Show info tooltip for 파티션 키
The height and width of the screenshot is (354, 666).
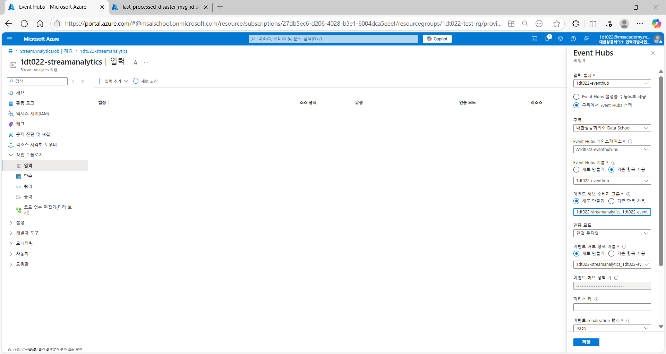point(597,300)
